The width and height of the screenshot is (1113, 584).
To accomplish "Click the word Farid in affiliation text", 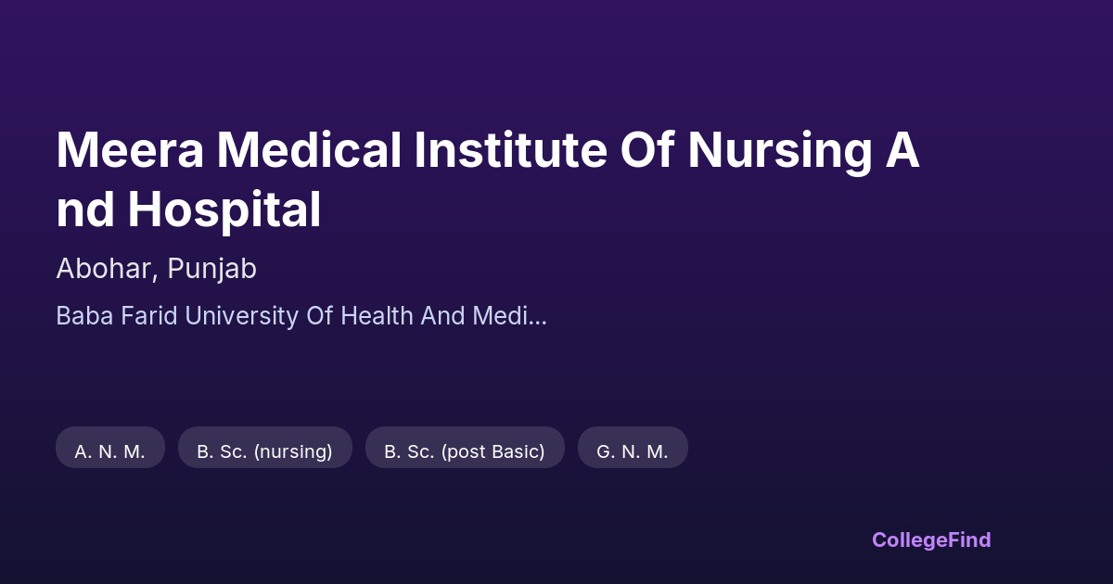I will coord(151,316).
